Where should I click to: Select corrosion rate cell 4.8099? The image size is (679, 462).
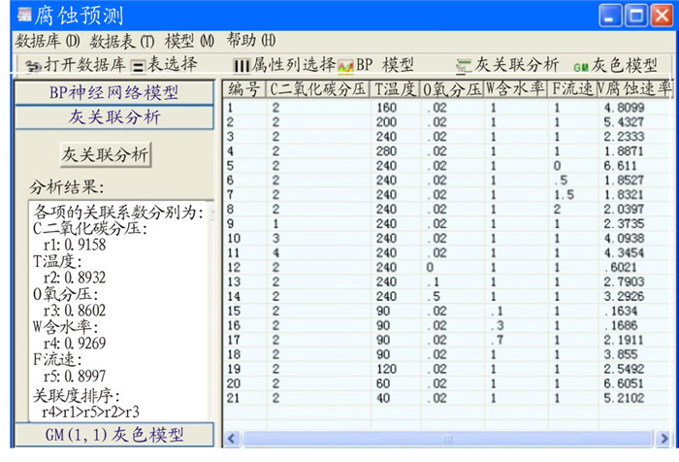coord(624,108)
